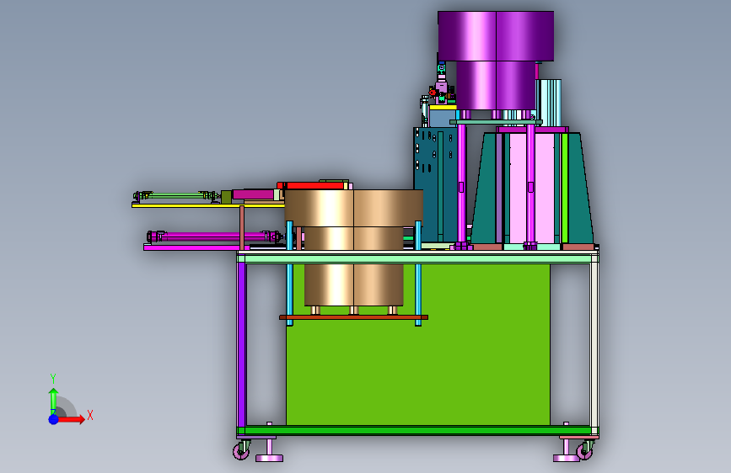Select the upper green pneumatic cylinder

pyautogui.click(x=177, y=196)
